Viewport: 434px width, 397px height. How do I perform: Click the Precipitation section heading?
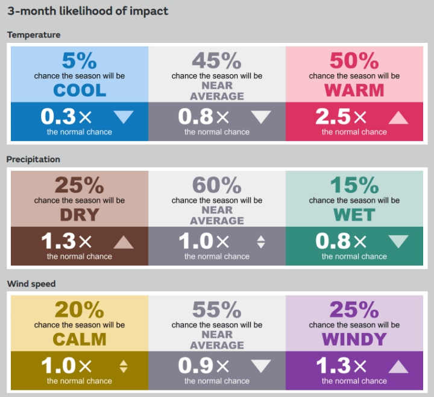click(33, 159)
